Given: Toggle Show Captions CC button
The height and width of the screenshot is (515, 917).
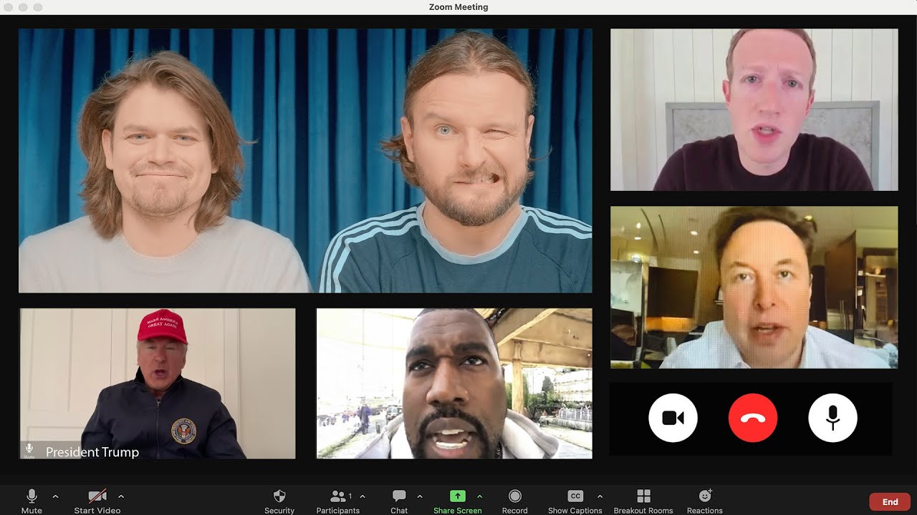Looking at the screenshot, I should pyautogui.click(x=575, y=501).
